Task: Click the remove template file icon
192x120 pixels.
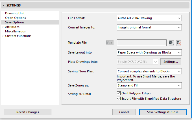Action: pyautogui.click(x=178, y=43)
